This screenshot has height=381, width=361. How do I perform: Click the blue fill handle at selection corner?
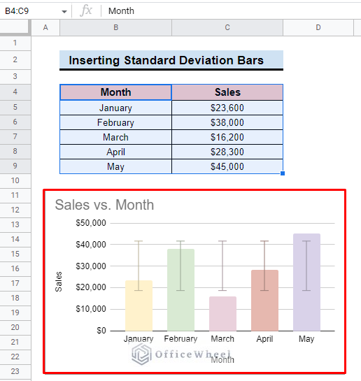click(283, 173)
